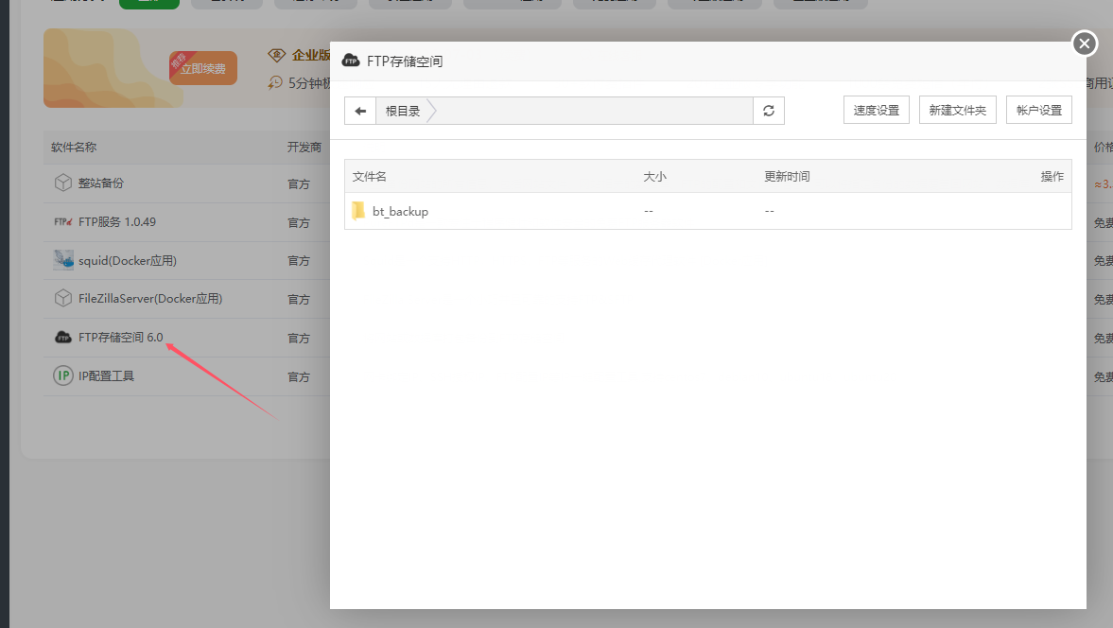
Task: Click the 整站备份 cube icon
Action: pos(62,183)
